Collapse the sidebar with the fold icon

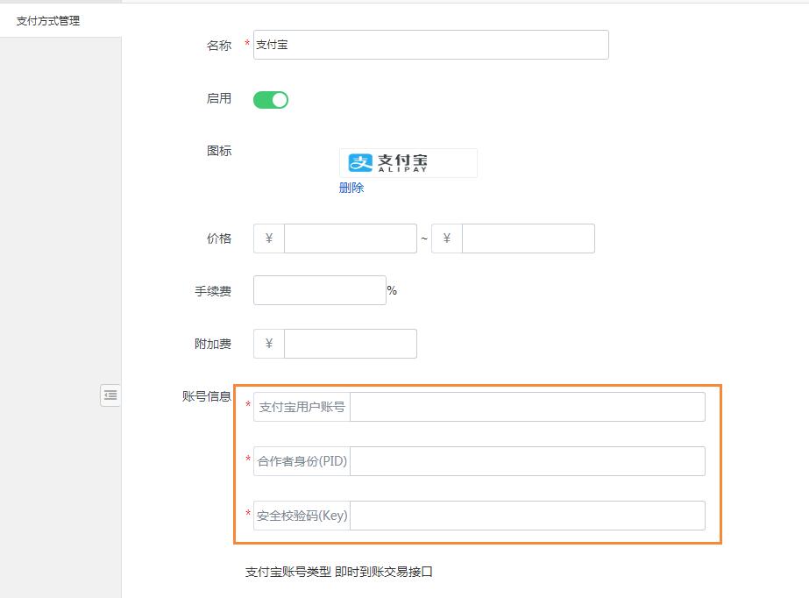pyautogui.click(x=110, y=395)
